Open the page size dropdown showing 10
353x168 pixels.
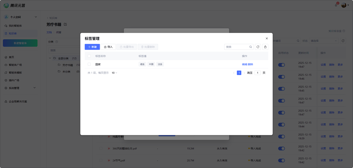114,73
